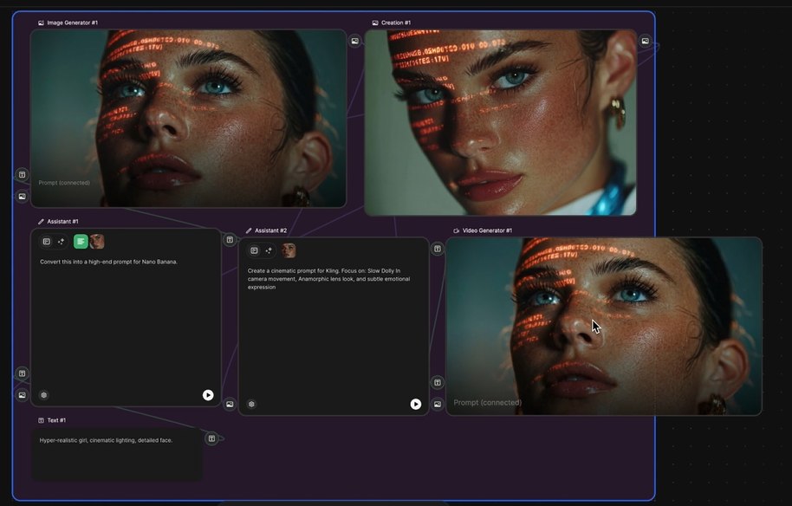Run Assistant #1 with its play button
Screen dimensions: 792x506
tap(208, 395)
